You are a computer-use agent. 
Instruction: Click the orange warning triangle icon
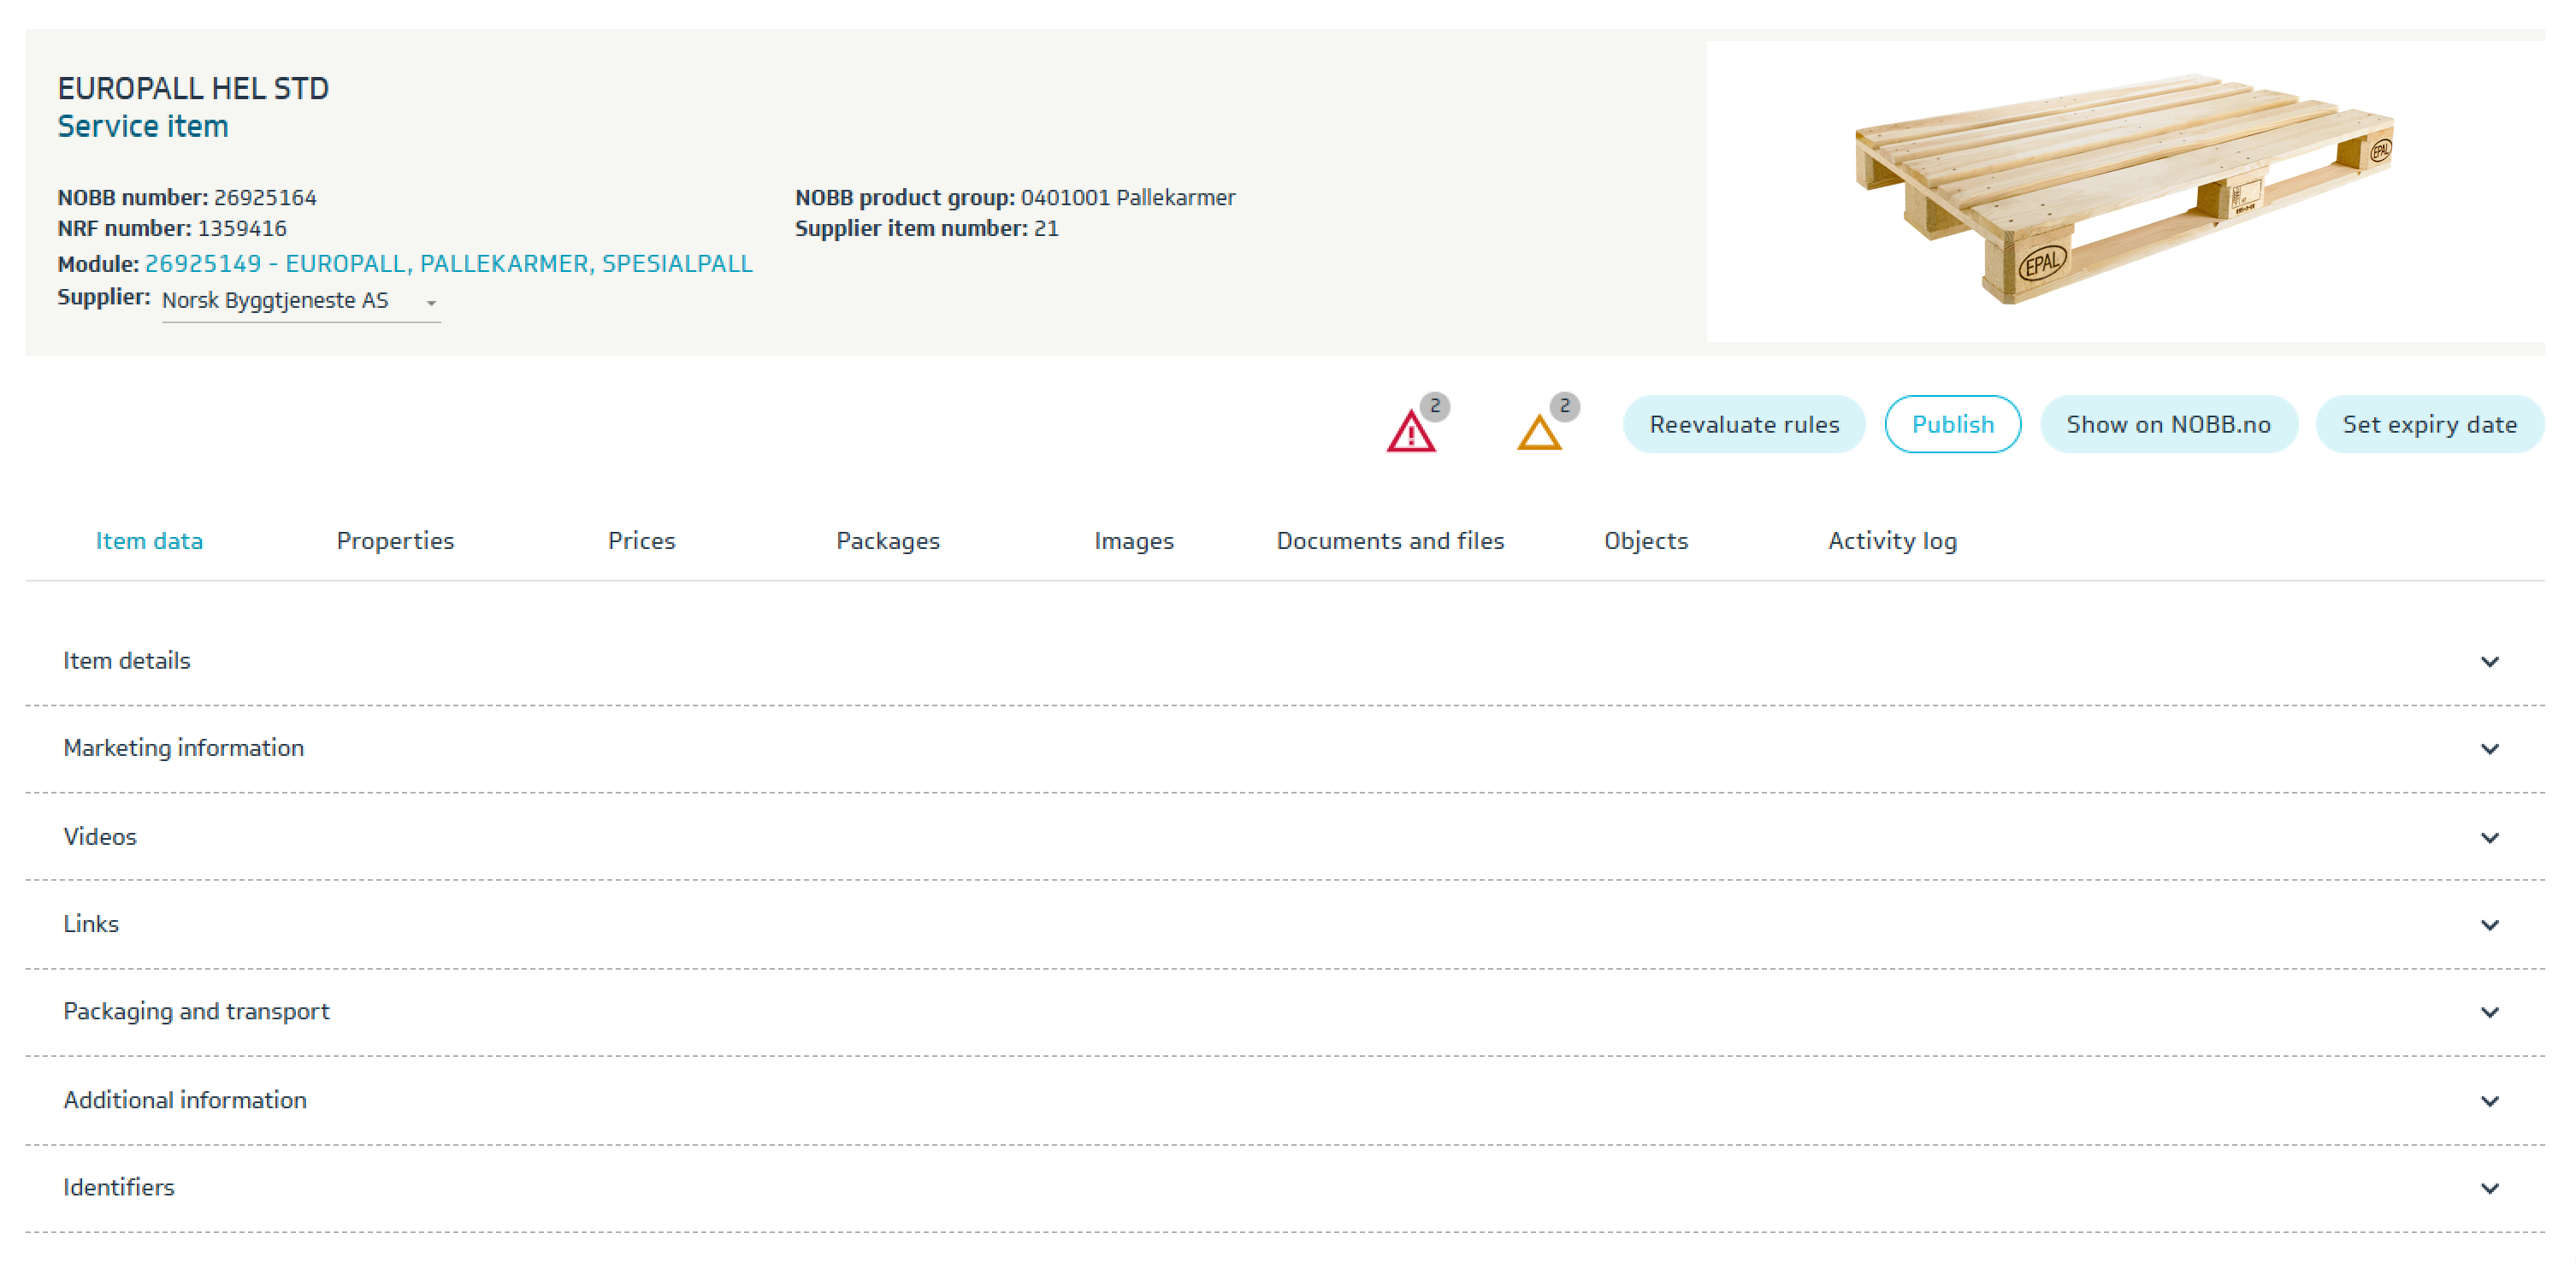click(1539, 433)
